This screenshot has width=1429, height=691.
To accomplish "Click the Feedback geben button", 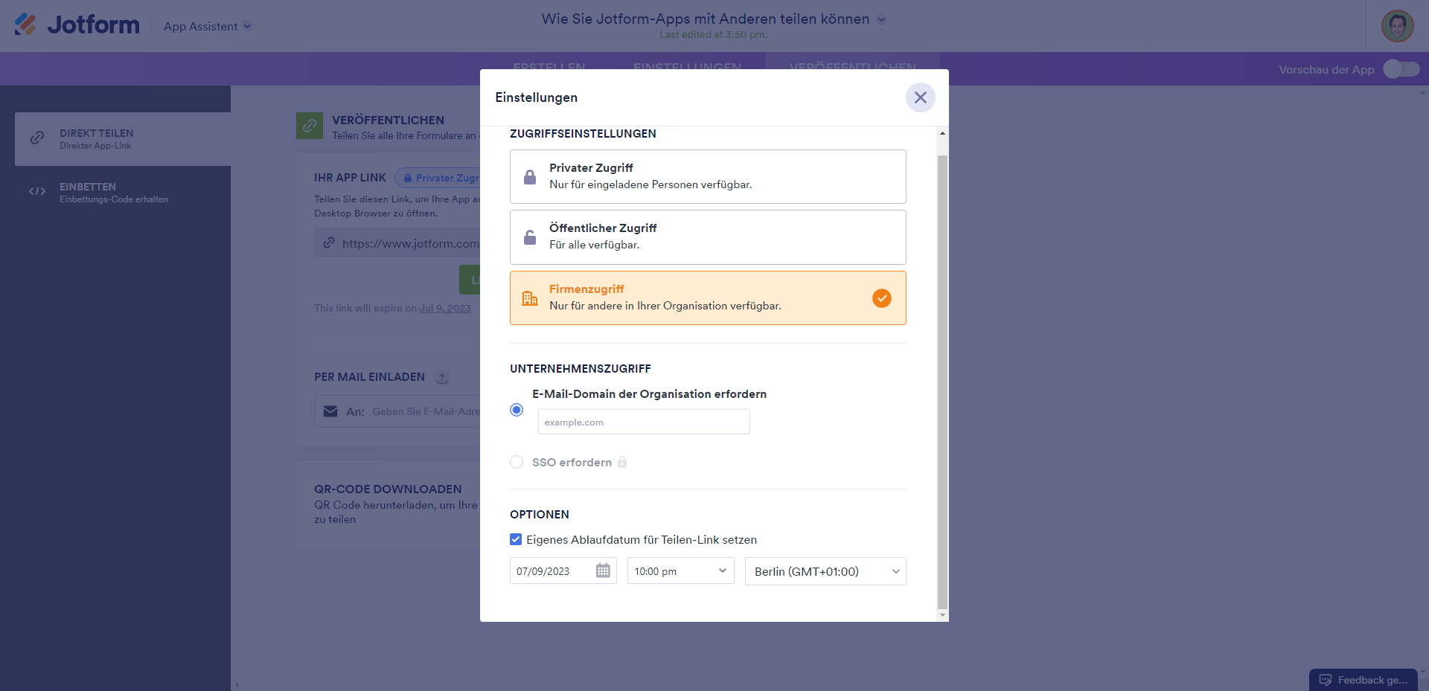I will (1364, 680).
